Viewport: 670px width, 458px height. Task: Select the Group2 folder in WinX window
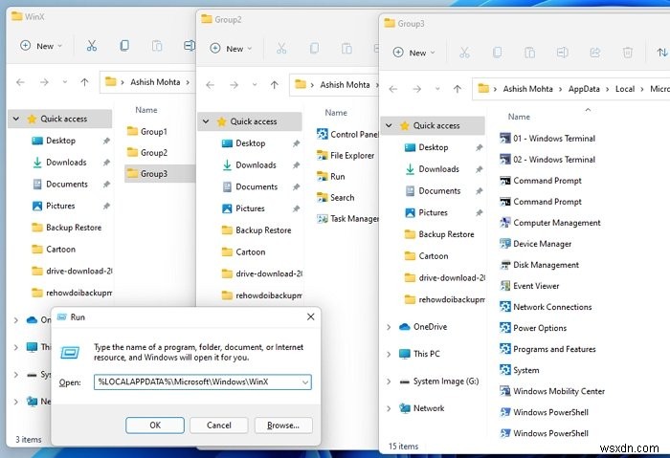(x=147, y=152)
